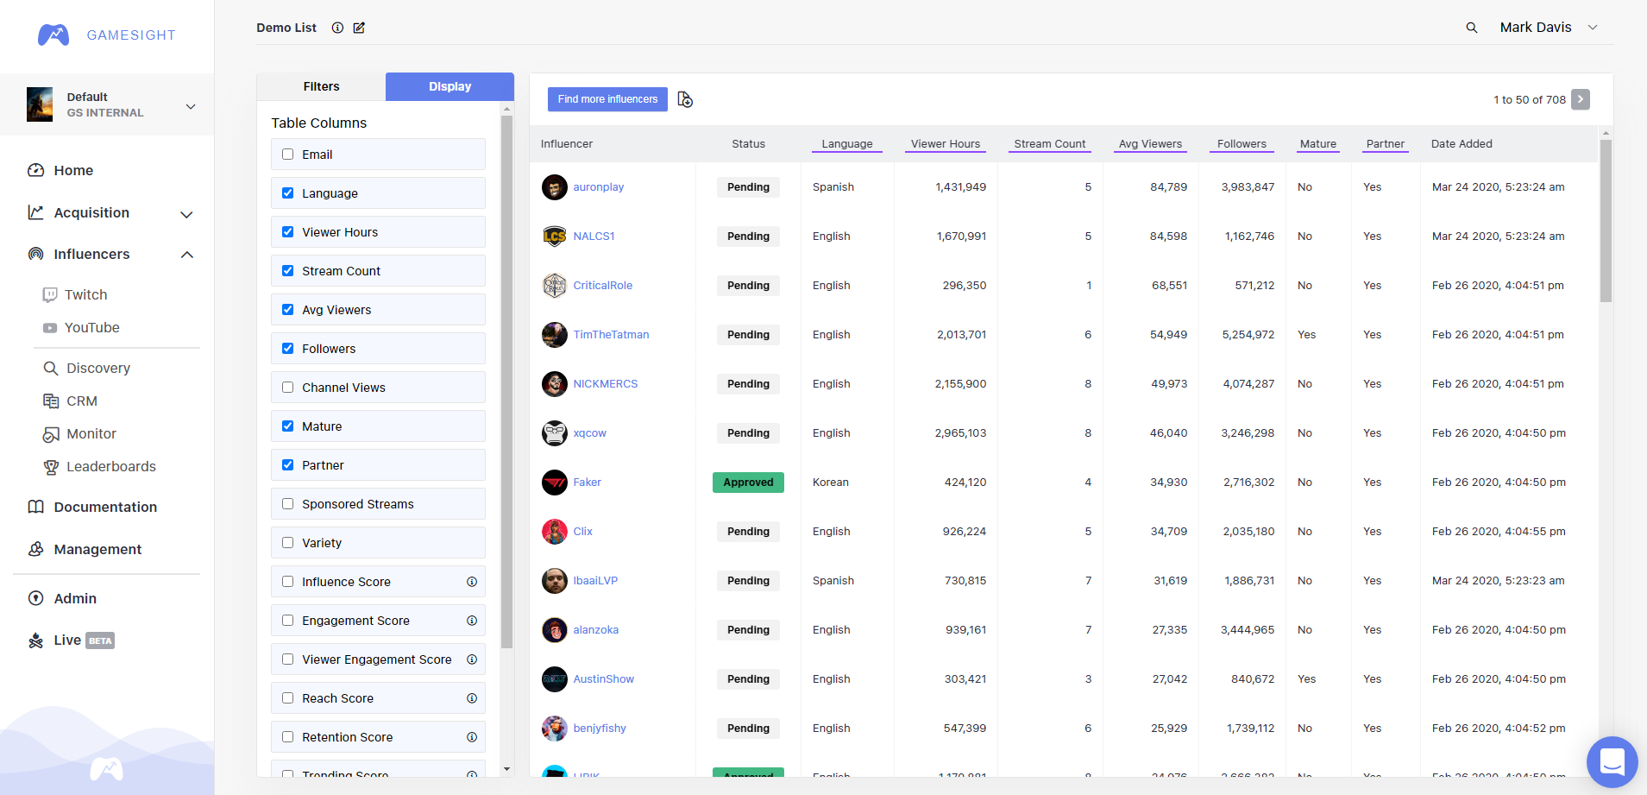
Task: Uncheck the Viewer Hours column checkbox
Action: click(x=288, y=232)
